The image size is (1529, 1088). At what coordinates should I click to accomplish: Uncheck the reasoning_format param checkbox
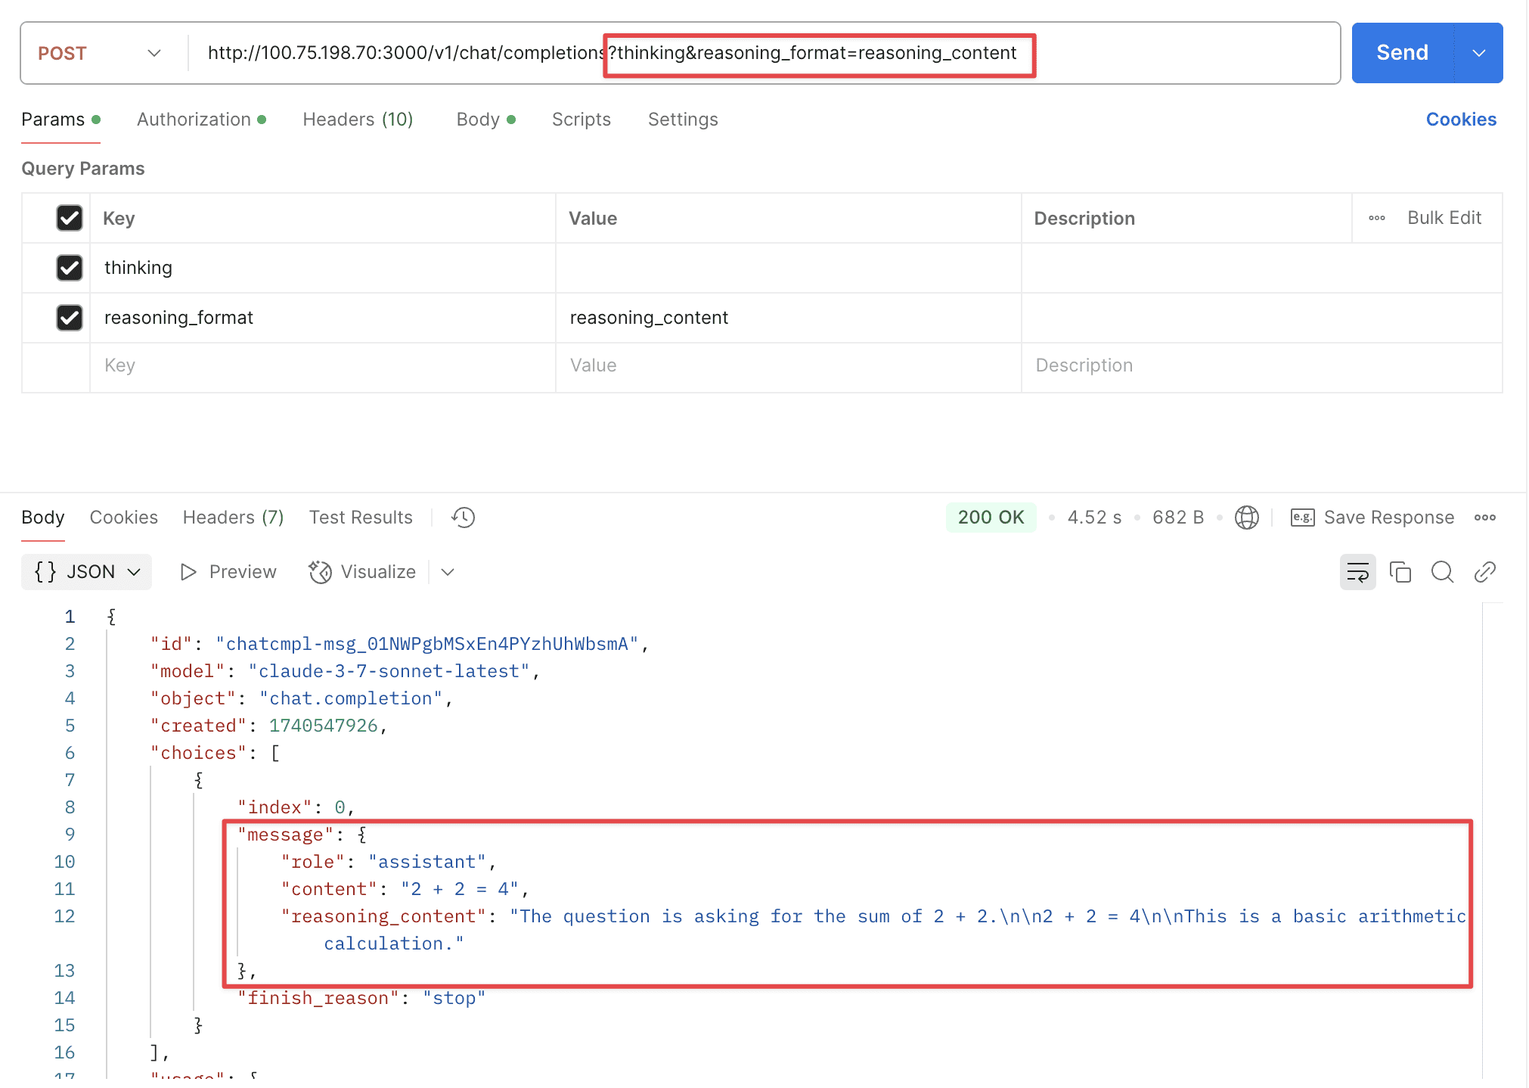coord(70,318)
